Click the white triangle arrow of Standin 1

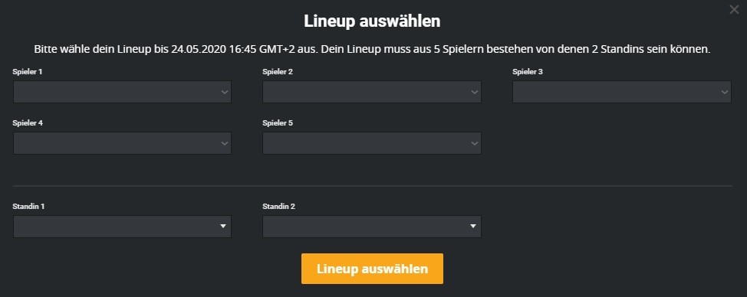(223, 227)
